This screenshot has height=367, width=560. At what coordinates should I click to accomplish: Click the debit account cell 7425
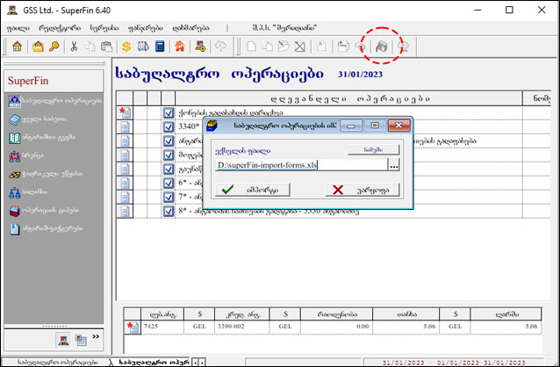coord(163,327)
